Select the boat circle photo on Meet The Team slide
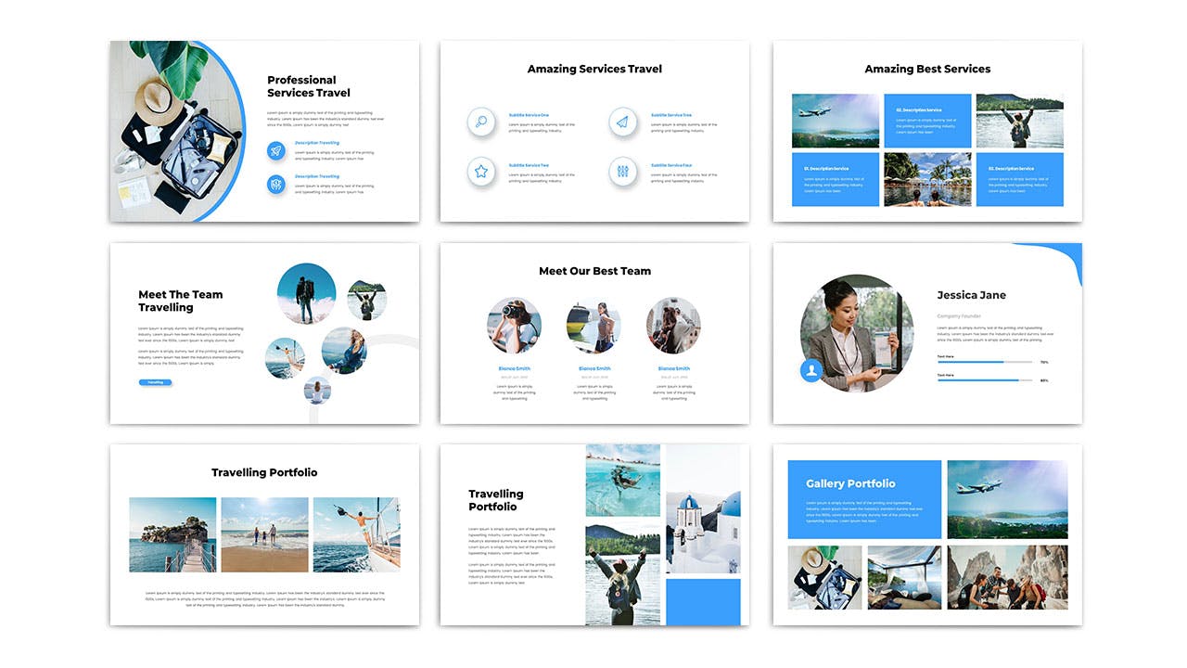Image resolution: width=1187 pixels, height=668 pixels. tap(285, 358)
